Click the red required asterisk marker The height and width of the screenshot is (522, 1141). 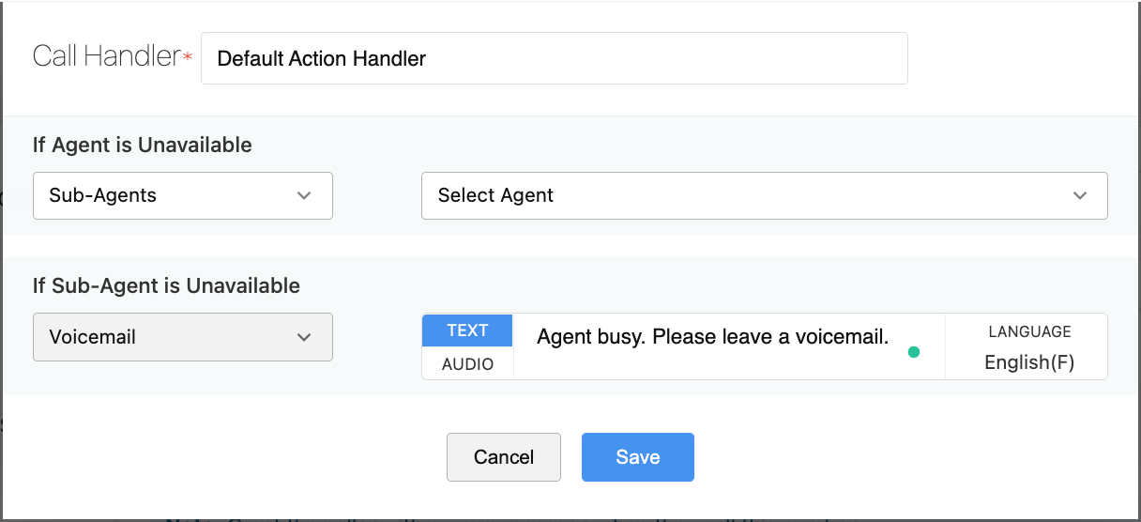coord(188,57)
